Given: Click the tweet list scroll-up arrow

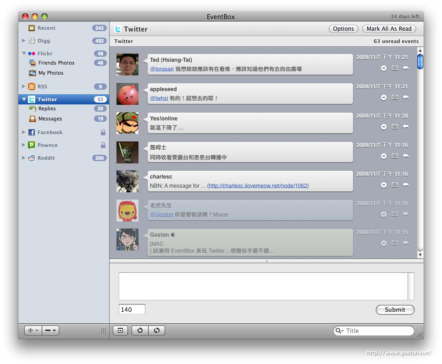Looking at the screenshot, I should (420, 50).
